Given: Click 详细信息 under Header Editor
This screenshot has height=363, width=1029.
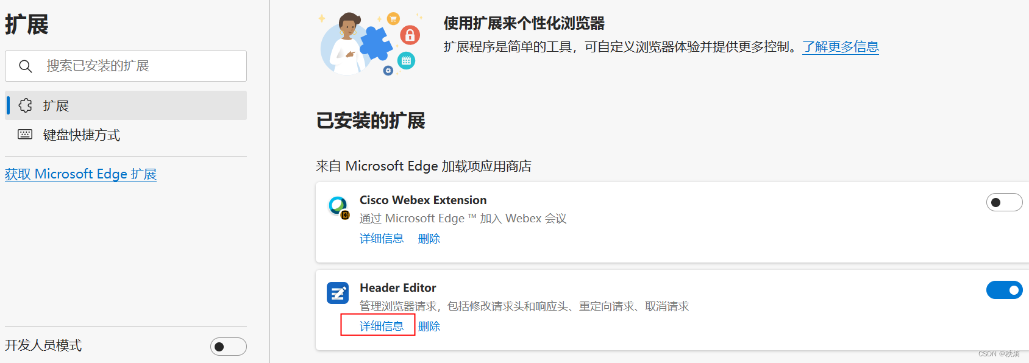Looking at the screenshot, I should 381,325.
